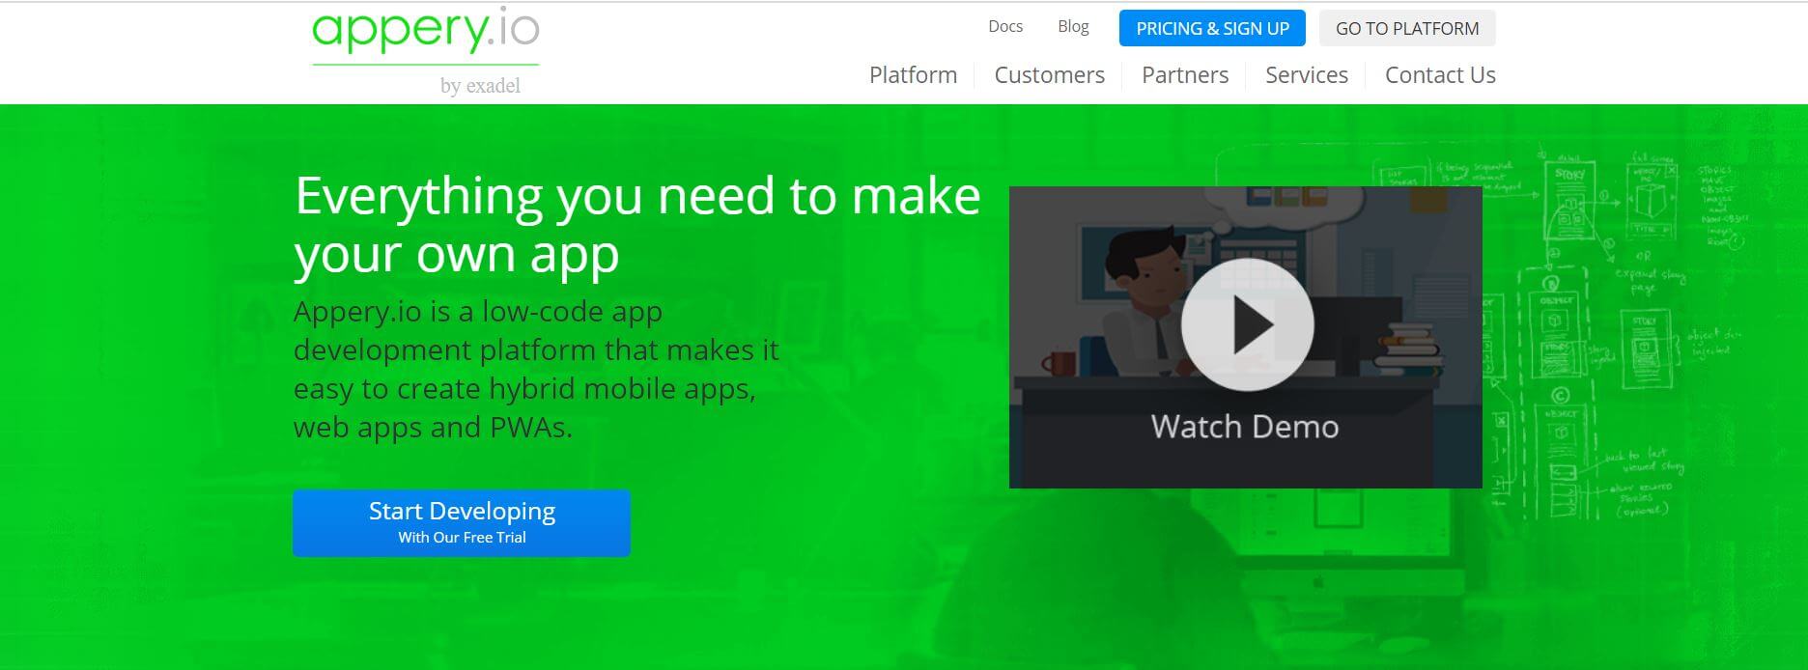Open the Customers menu
This screenshot has width=1808, height=670.
1049,75
